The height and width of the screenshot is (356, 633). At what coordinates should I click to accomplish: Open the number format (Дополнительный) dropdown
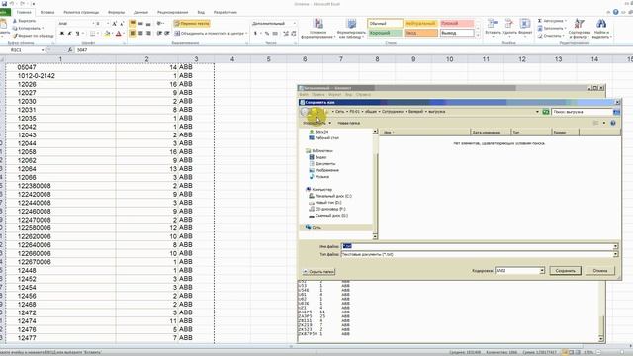[294, 24]
